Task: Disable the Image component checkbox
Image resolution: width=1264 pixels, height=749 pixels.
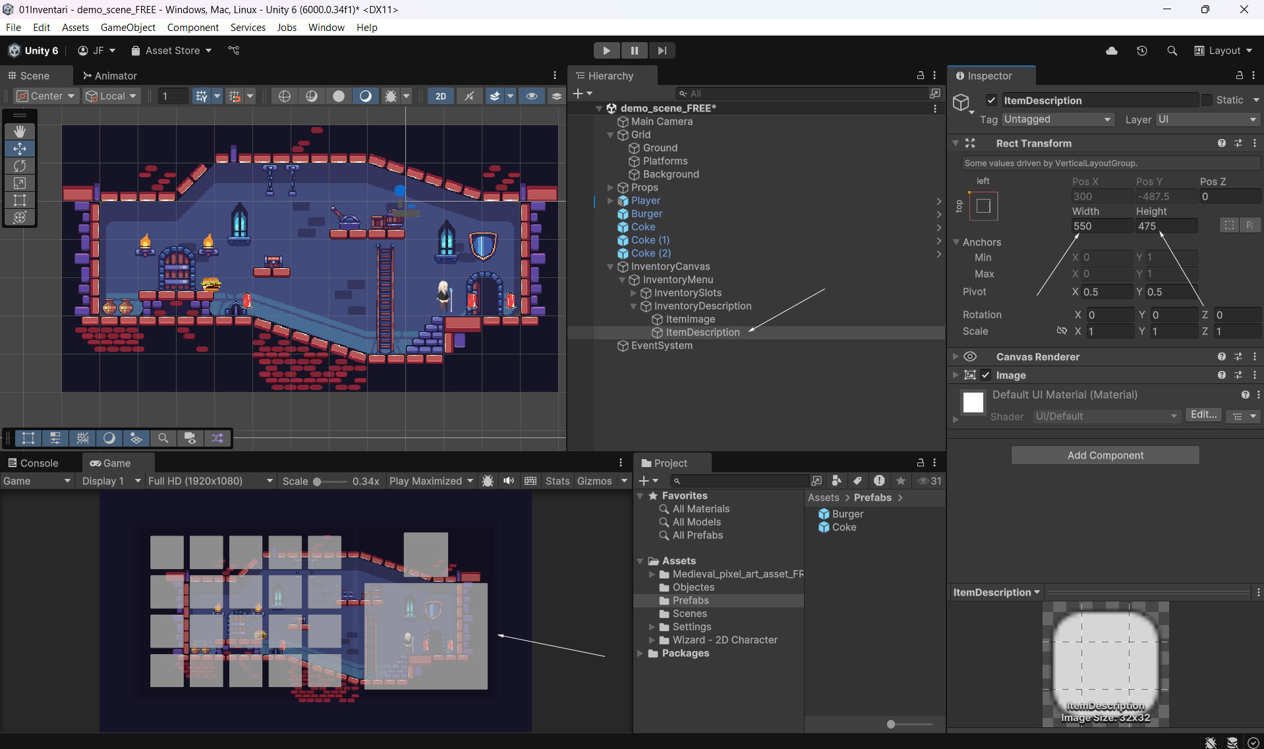Action: pos(986,375)
